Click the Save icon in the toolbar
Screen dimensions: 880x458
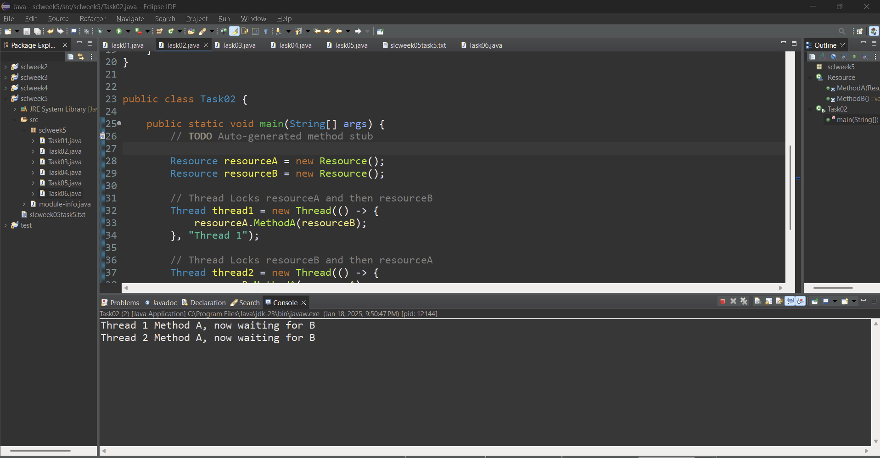27,32
